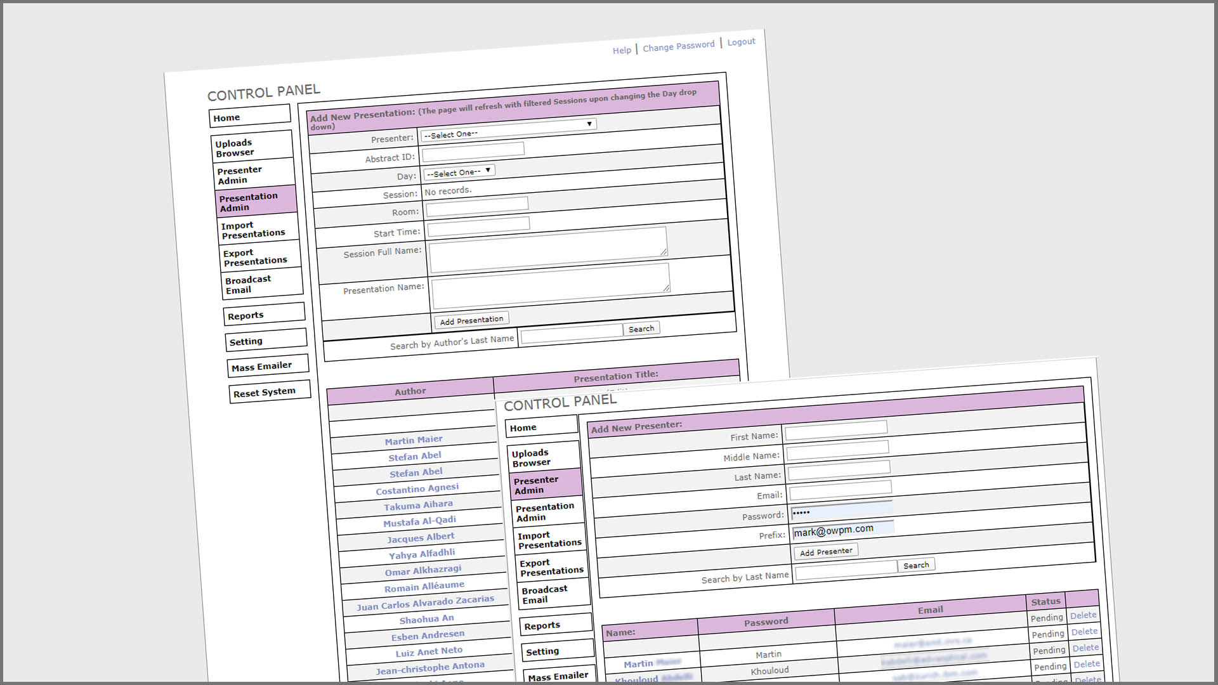
Task: Select Reset System in left menu
Action: point(265,393)
